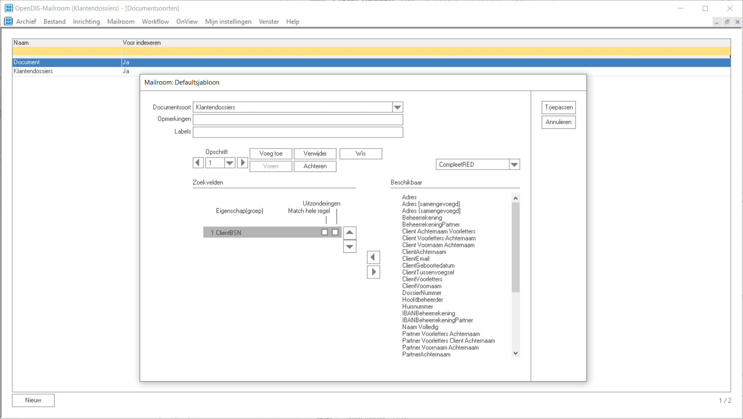Click the Verwijder button
This screenshot has height=419, width=743.
coord(315,154)
